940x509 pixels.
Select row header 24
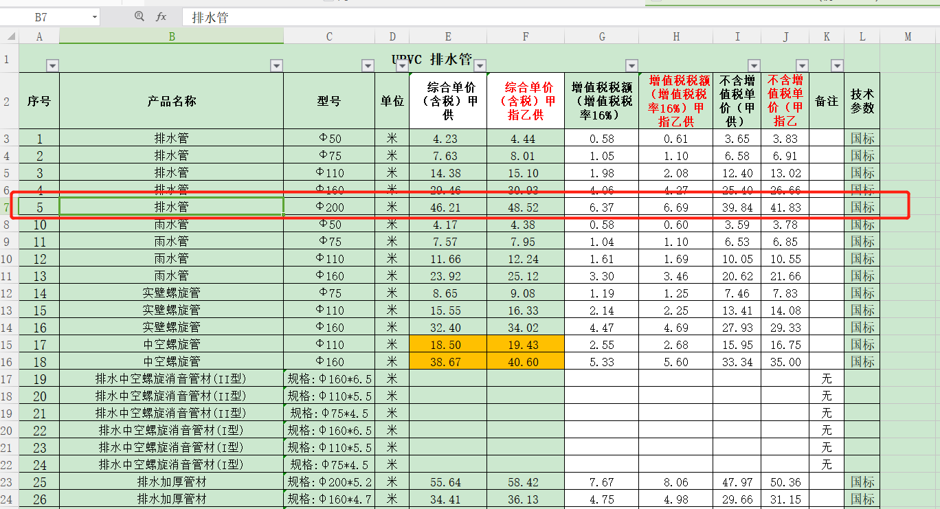click(10, 499)
